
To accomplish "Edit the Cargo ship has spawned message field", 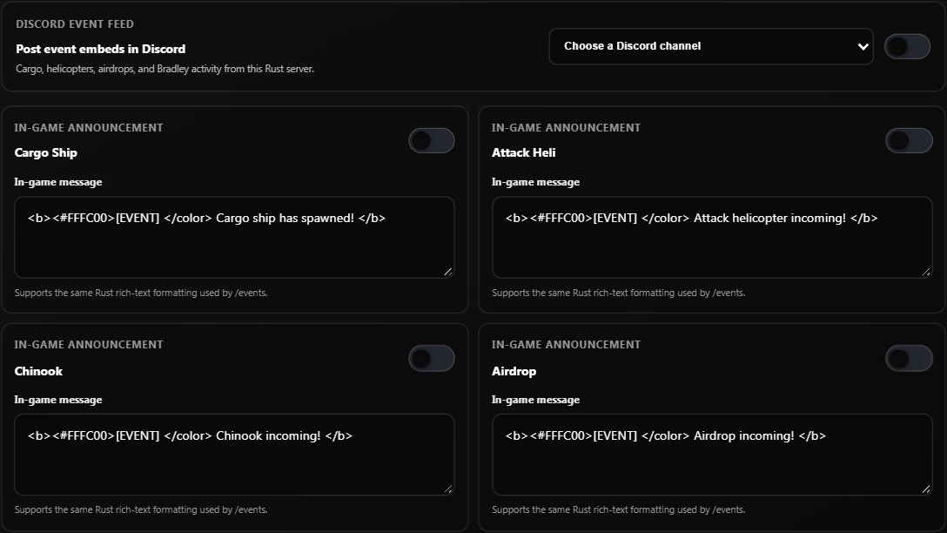I will coord(234,237).
